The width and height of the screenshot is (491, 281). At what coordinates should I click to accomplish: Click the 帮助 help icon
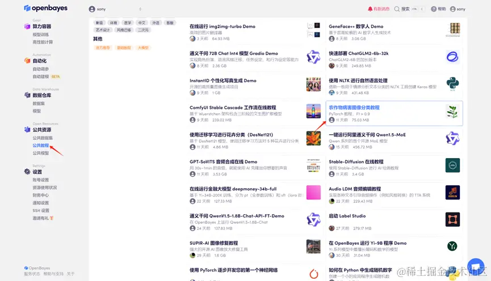click(x=434, y=9)
